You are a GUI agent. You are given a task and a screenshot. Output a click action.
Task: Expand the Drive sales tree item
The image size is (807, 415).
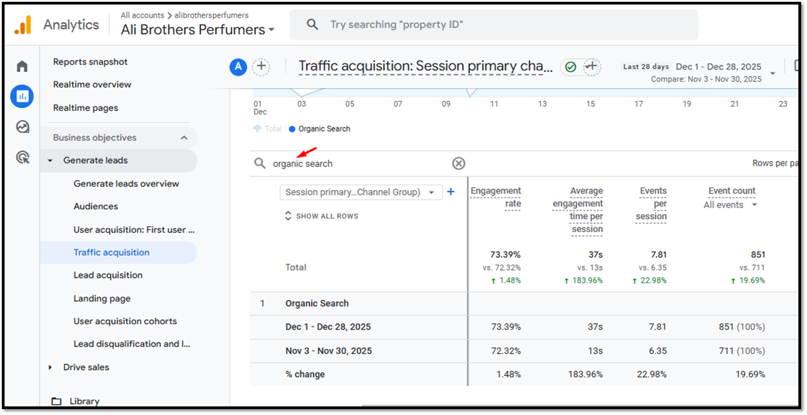(50, 367)
